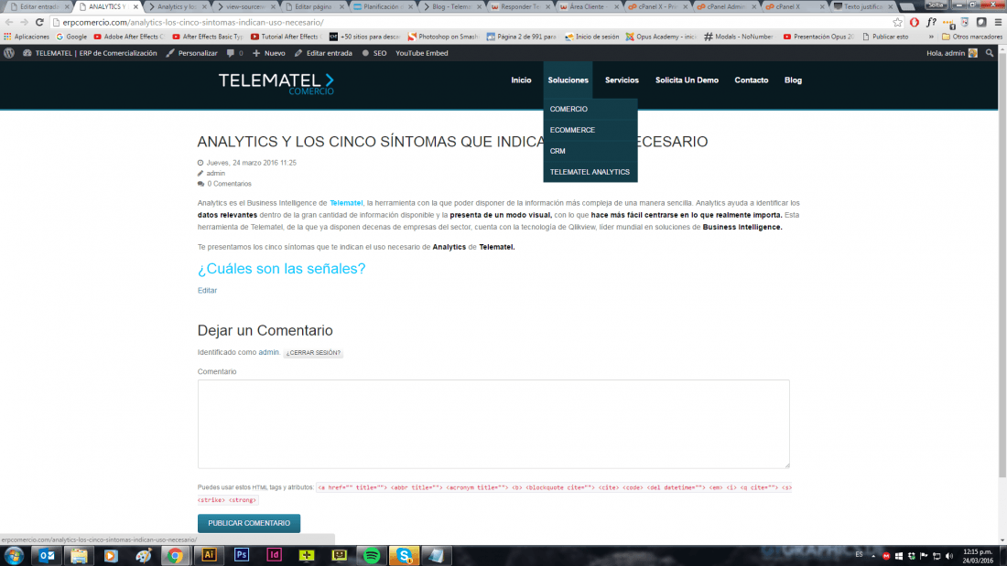Open Paint from the taskbar
The height and width of the screenshot is (566, 1007).
[143, 556]
